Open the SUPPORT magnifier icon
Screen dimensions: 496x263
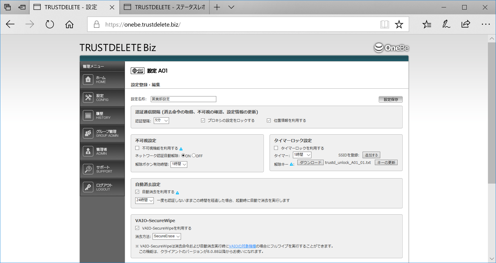(x=88, y=169)
